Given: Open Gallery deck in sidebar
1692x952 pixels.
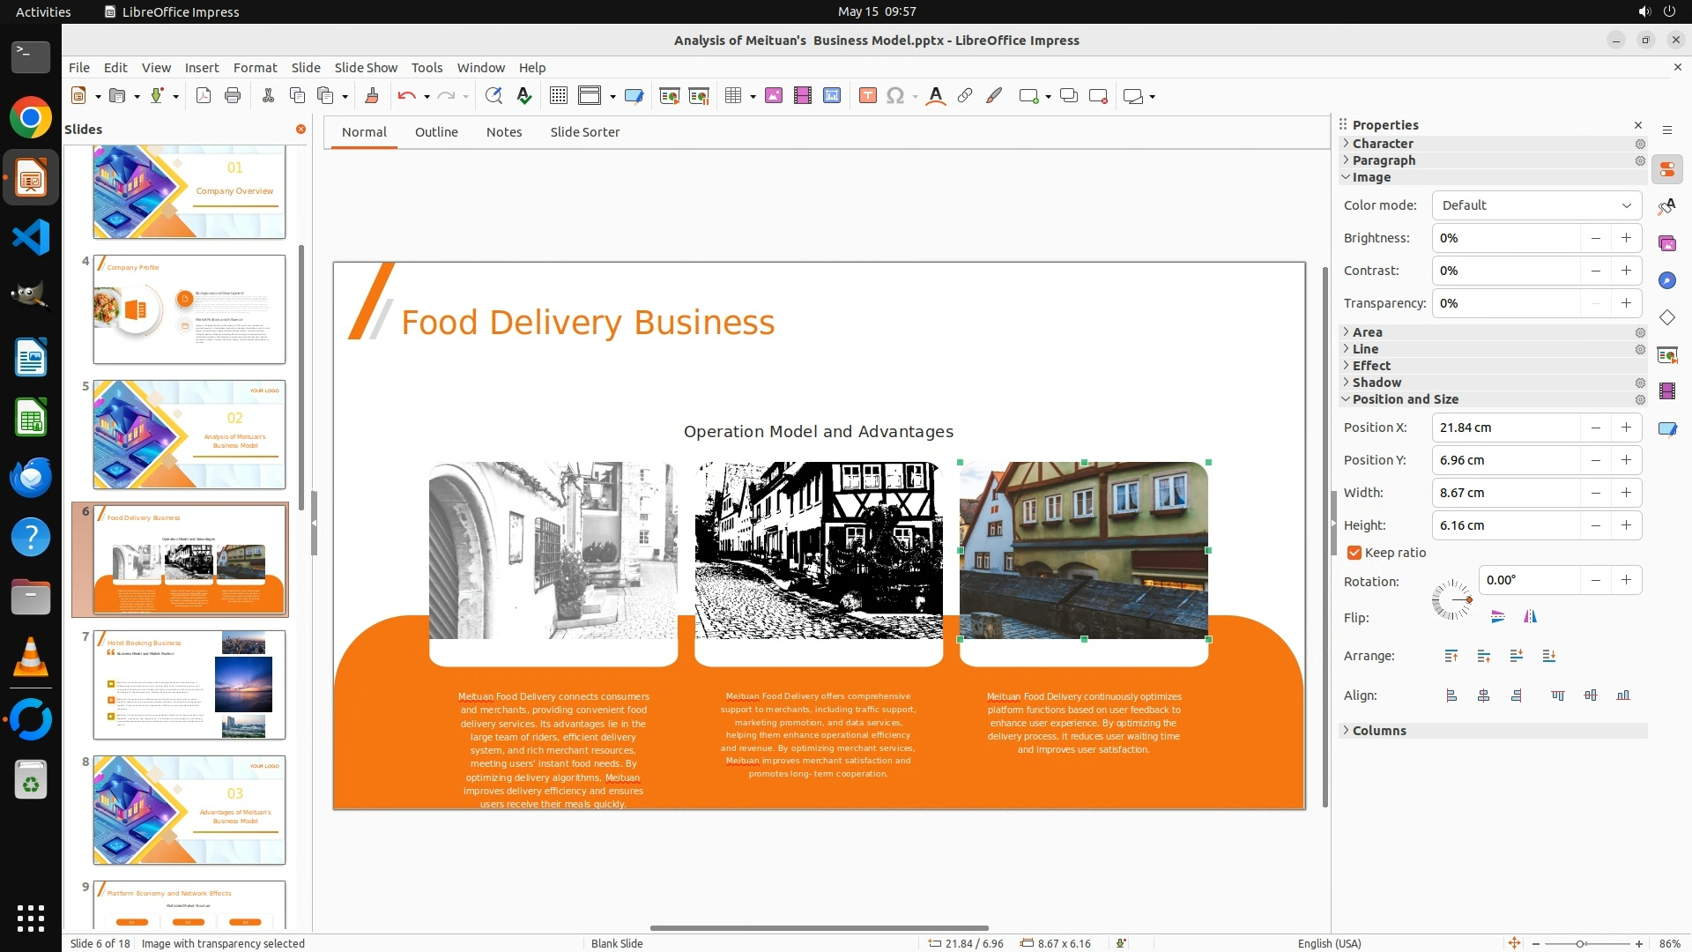Looking at the screenshot, I should (1666, 243).
